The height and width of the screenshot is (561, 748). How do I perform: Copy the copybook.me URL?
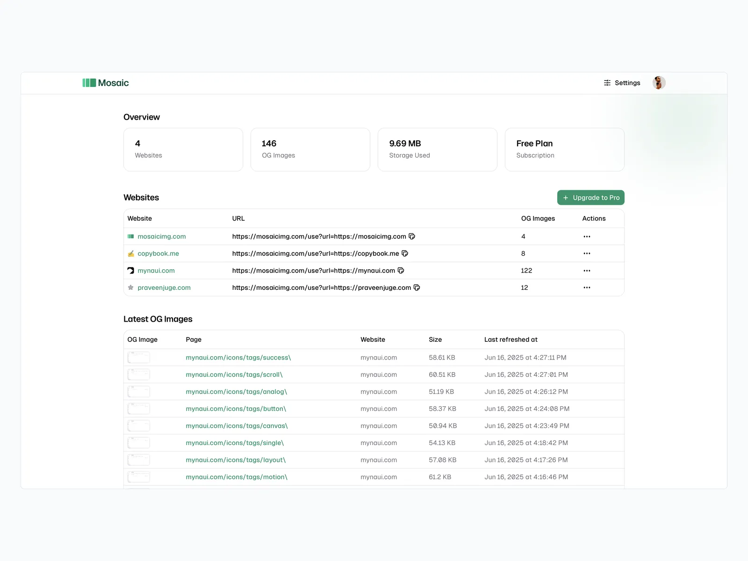405,253
